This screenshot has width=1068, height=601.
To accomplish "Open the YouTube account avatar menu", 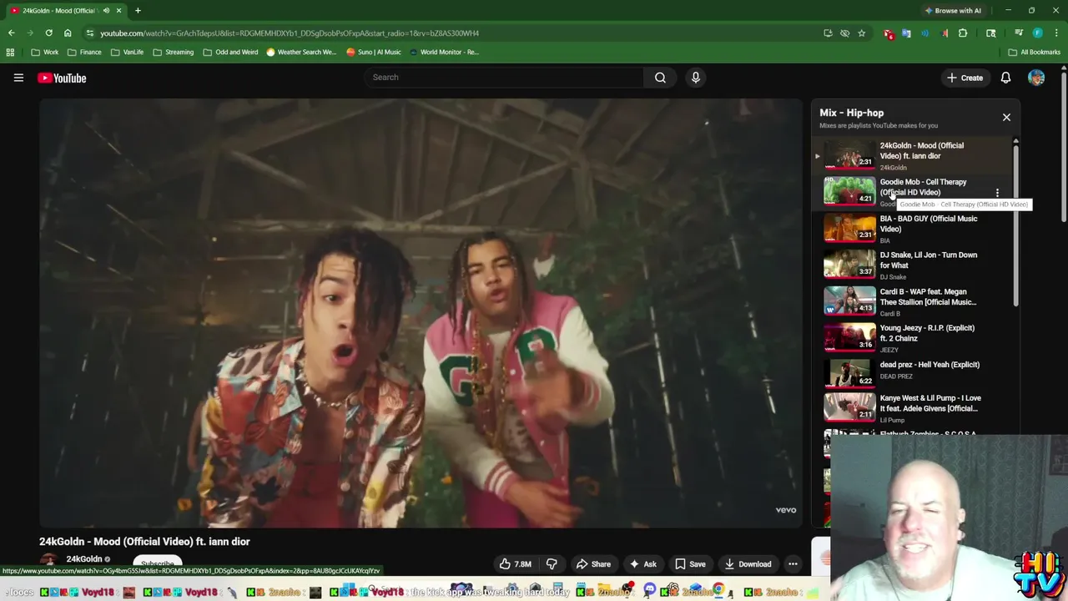I will [x=1036, y=78].
